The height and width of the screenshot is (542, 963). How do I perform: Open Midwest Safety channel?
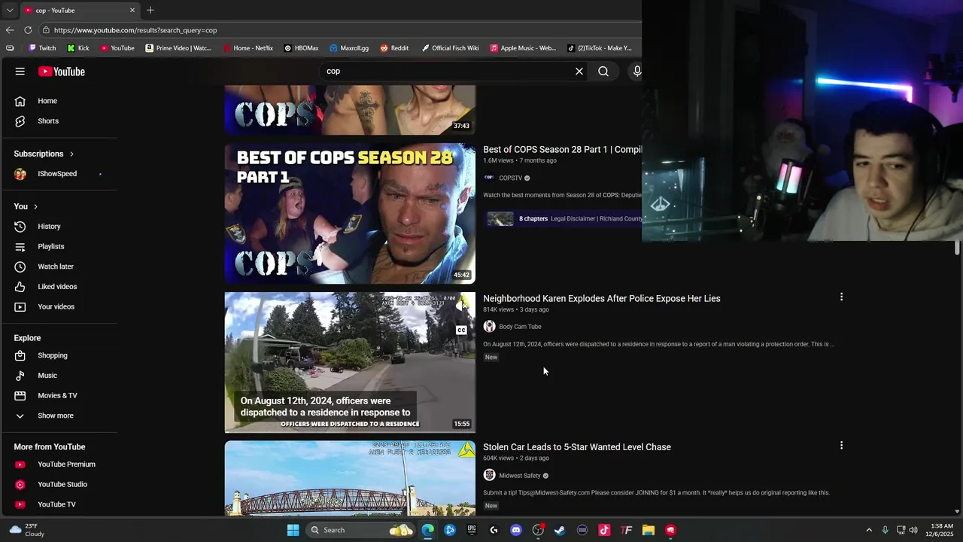pyautogui.click(x=520, y=476)
